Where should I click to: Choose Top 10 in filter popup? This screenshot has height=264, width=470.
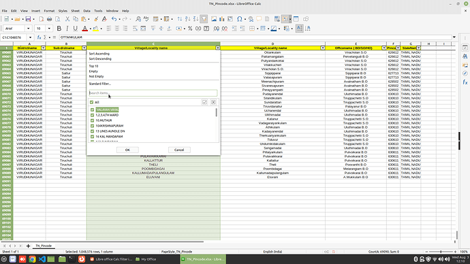pos(93,66)
